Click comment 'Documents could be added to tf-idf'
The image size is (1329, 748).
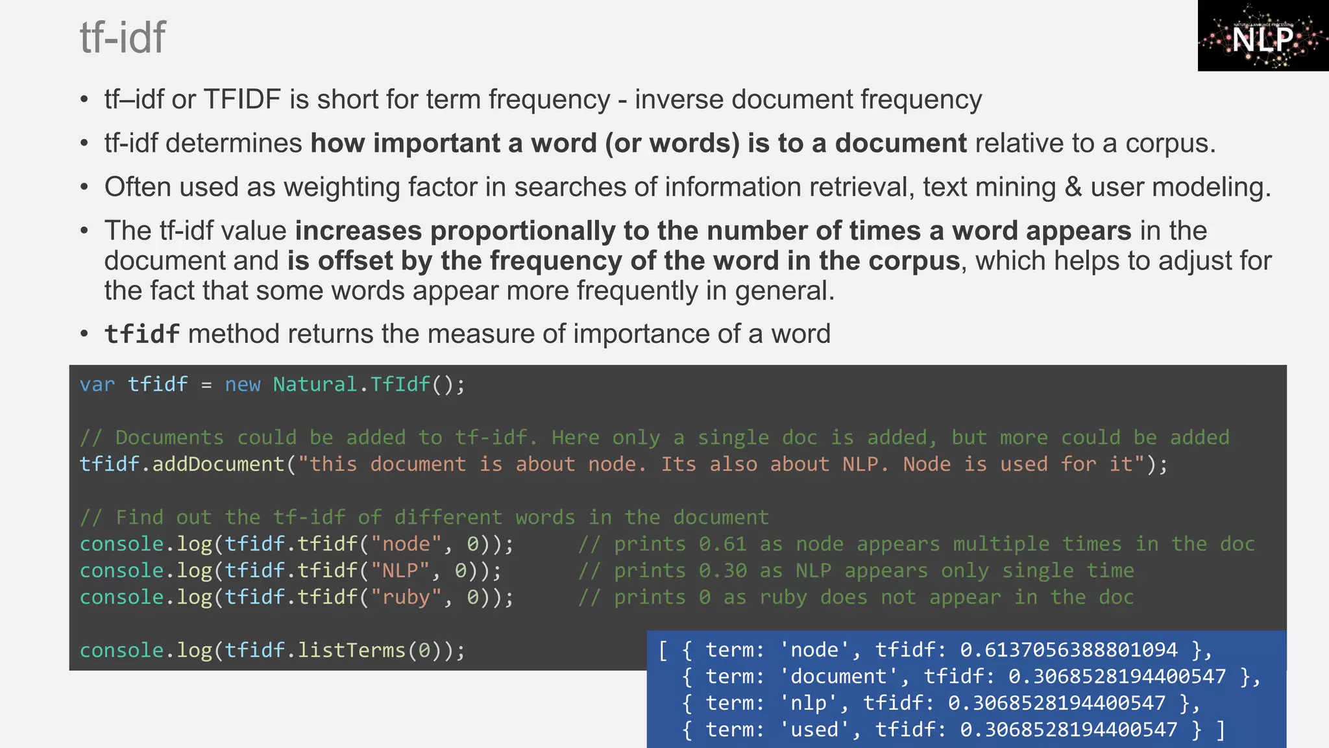654,438
